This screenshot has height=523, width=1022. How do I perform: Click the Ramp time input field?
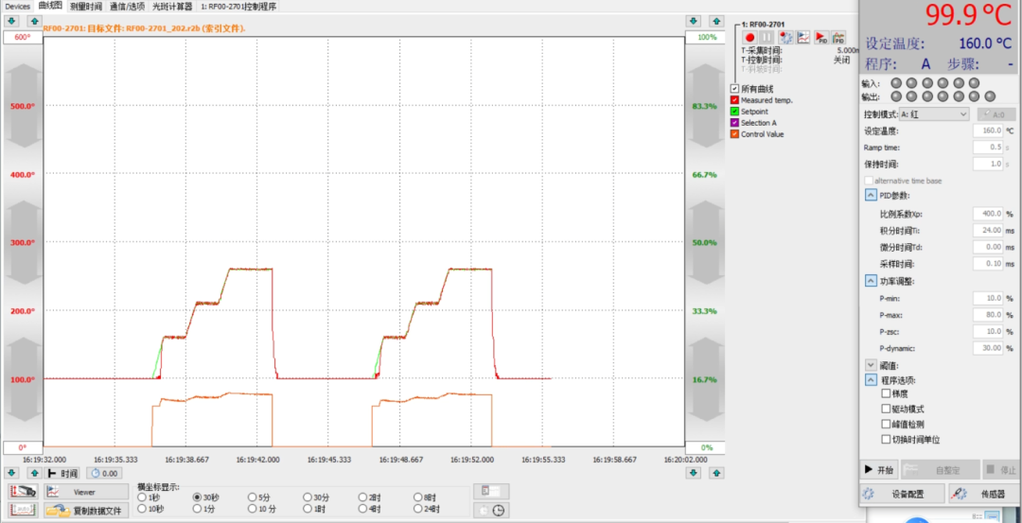pos(987,148)
